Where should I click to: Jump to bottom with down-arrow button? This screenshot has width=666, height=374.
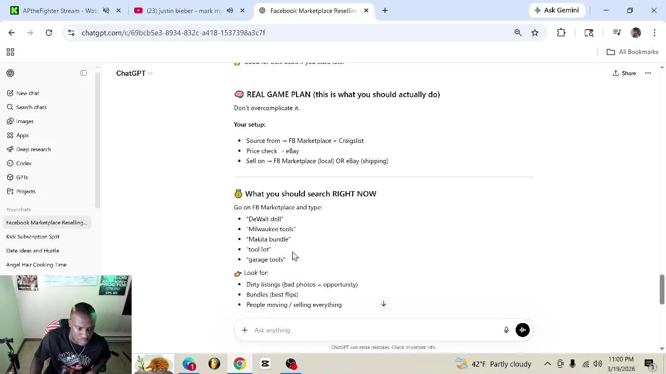[x=383, y=304]
